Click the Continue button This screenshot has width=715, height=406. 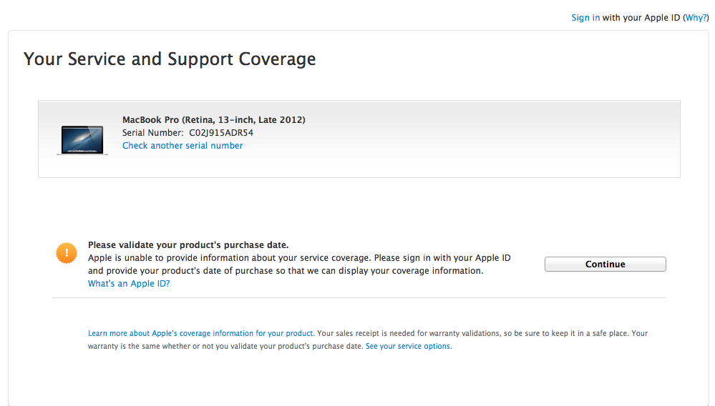pos(605,264)
